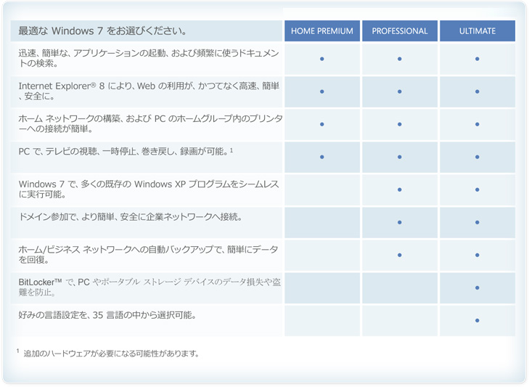This screenshot has height=387, width=529.
Task: Click Ultimate dot in the BitLocker row
Action: click(x=477, y=288)
